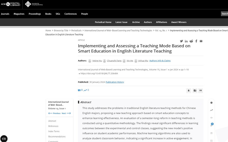This screenshot has height=142, width=228.
Task: Open the Archive tab
Action: click(x=136, y=22)
